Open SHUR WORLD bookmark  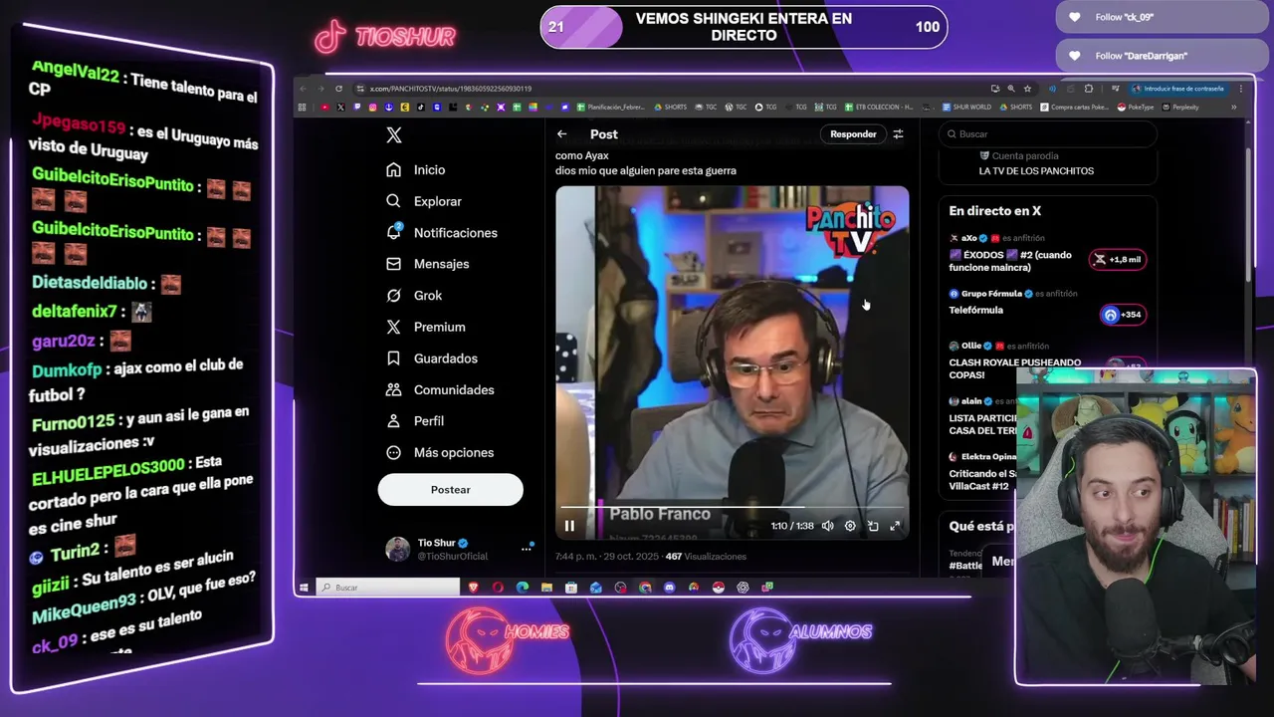[965, 108]
